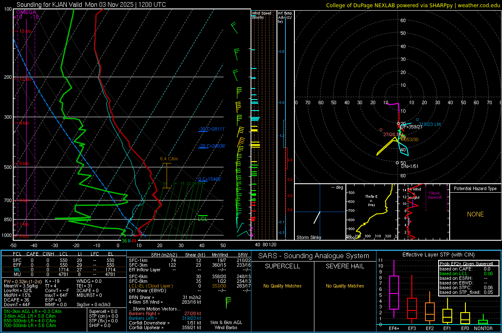Screen dimensions: 502x333
Task: Click the Classic Supercell label in SR Wind inset
Action: tap(434, 195)
